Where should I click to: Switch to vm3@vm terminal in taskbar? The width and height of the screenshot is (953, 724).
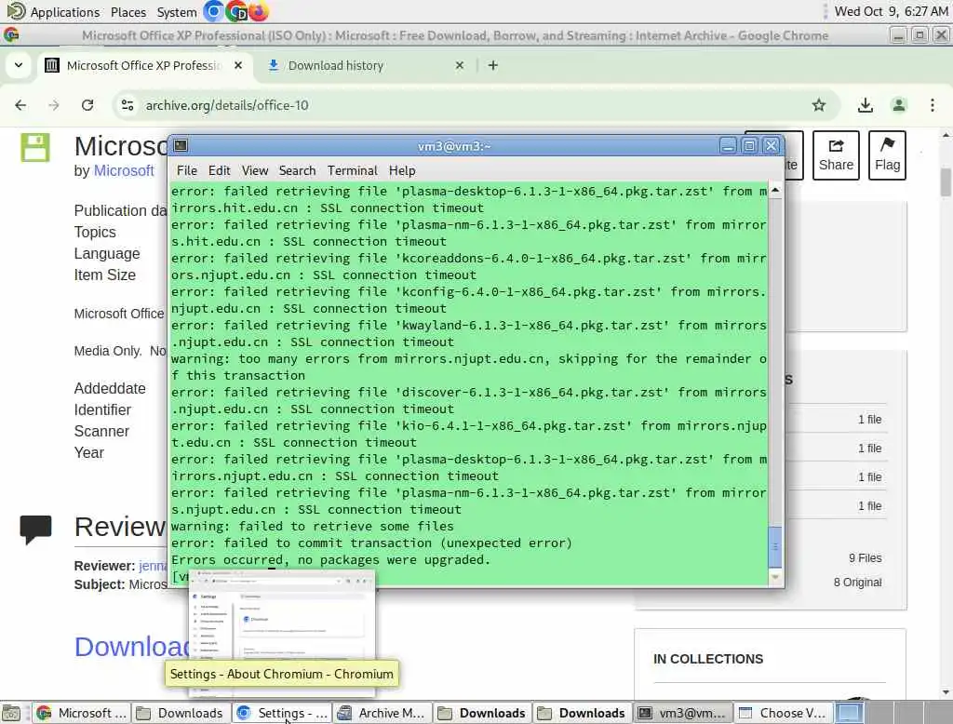pos(682,713)
